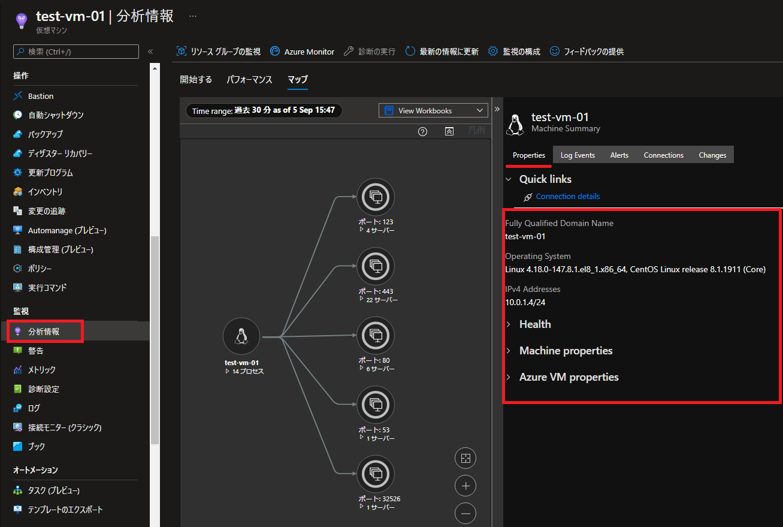Collapse the left navigation menu
This screenshot has width=783, height=527.
150,52
